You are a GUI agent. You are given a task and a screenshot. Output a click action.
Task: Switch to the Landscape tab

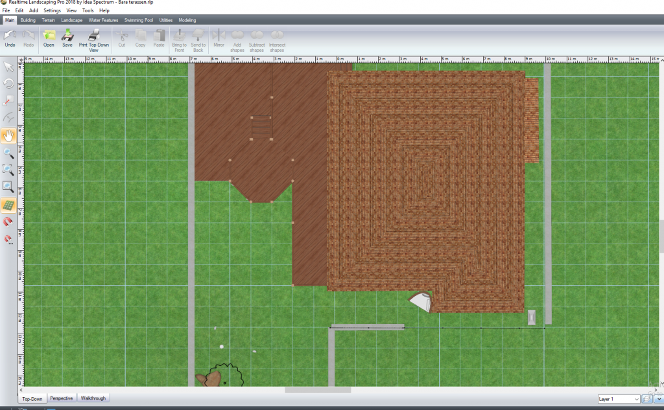(72, 20)
